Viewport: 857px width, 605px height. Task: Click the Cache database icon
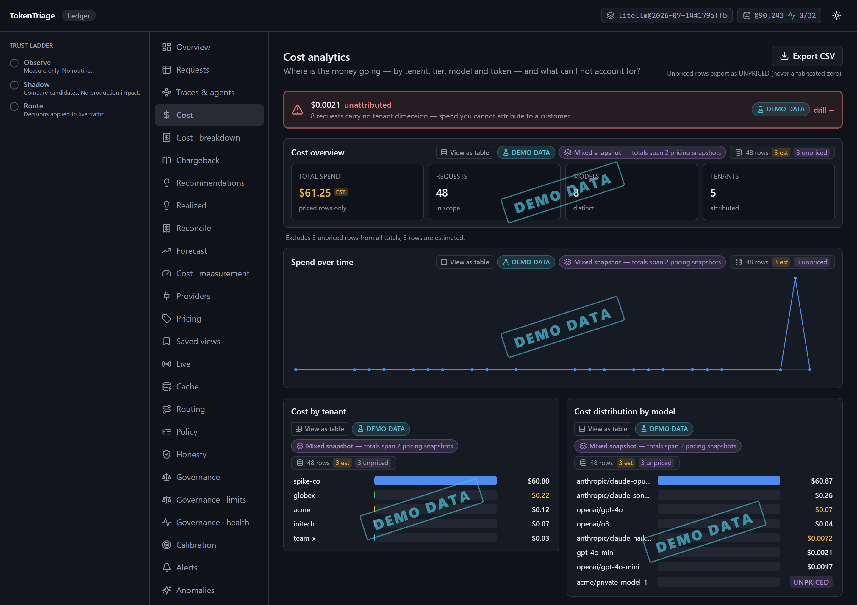166,386
